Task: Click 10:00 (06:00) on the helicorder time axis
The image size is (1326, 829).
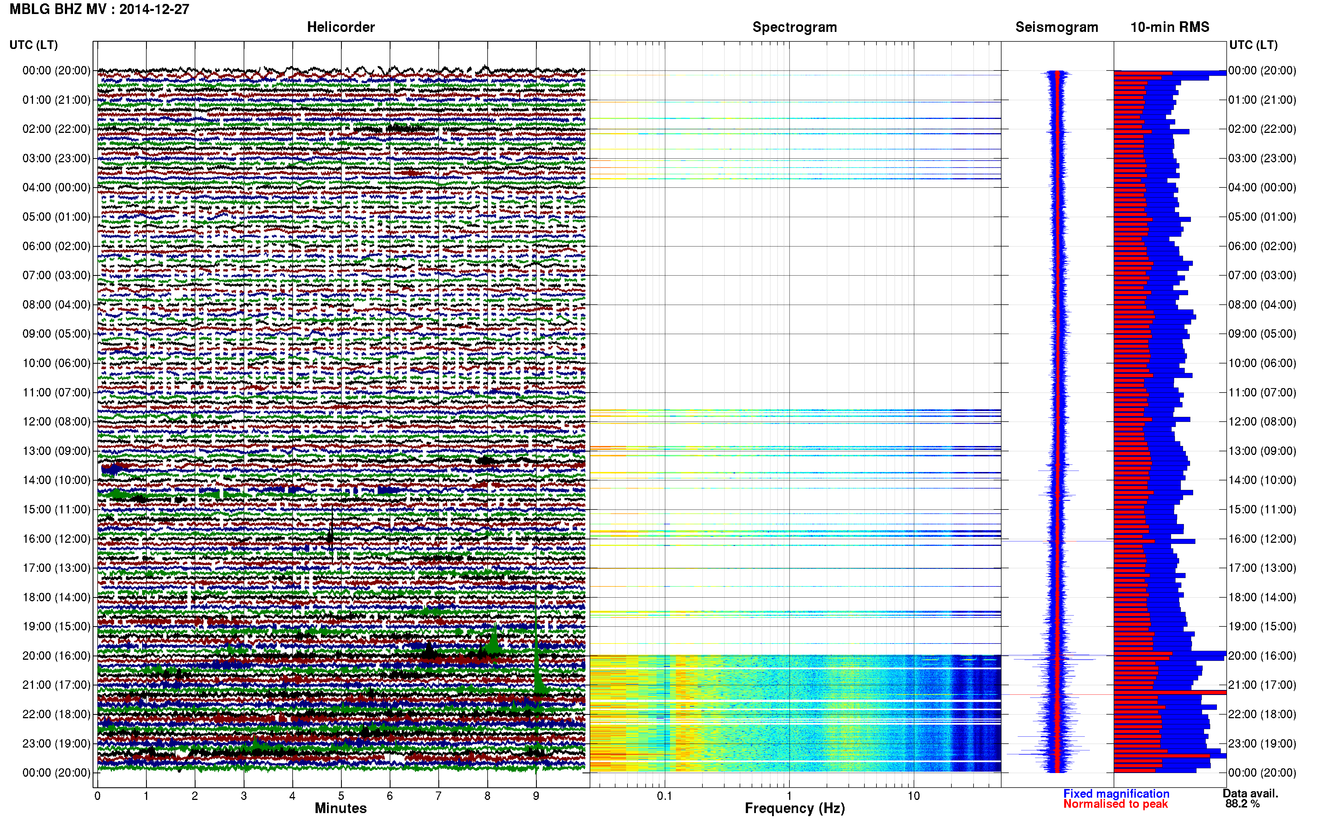Action: click(x=57, y=363)
